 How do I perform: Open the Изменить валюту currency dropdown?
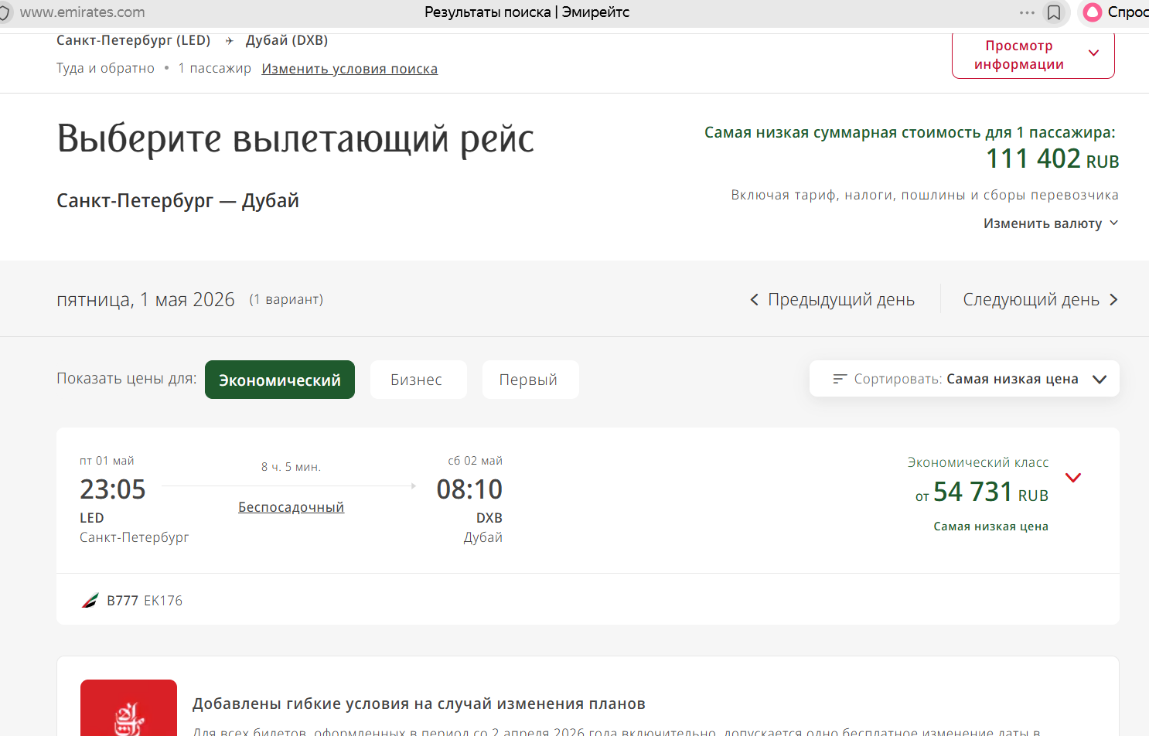click(x=1050, y=223)
